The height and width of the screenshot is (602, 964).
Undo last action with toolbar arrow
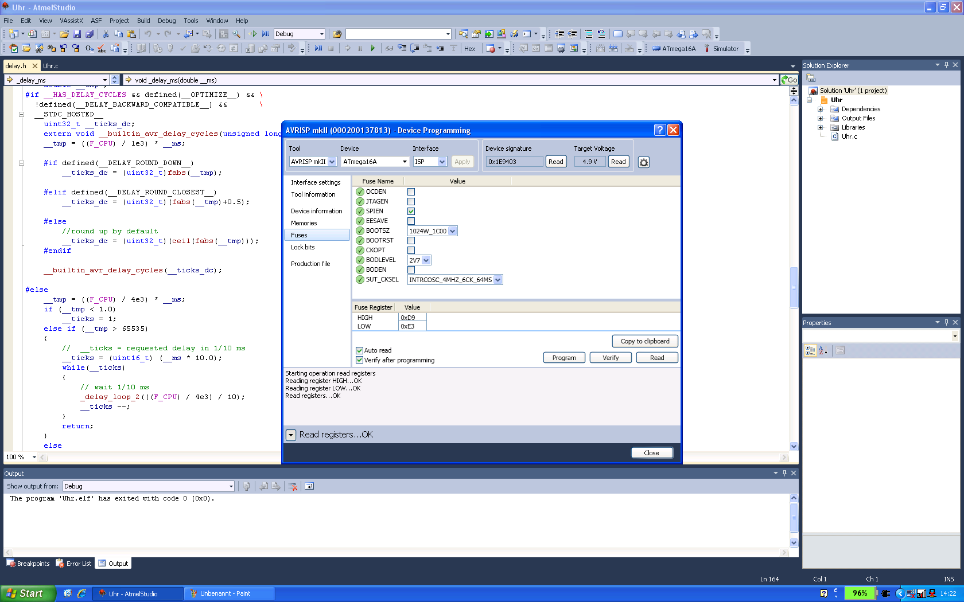click(147, 34)
